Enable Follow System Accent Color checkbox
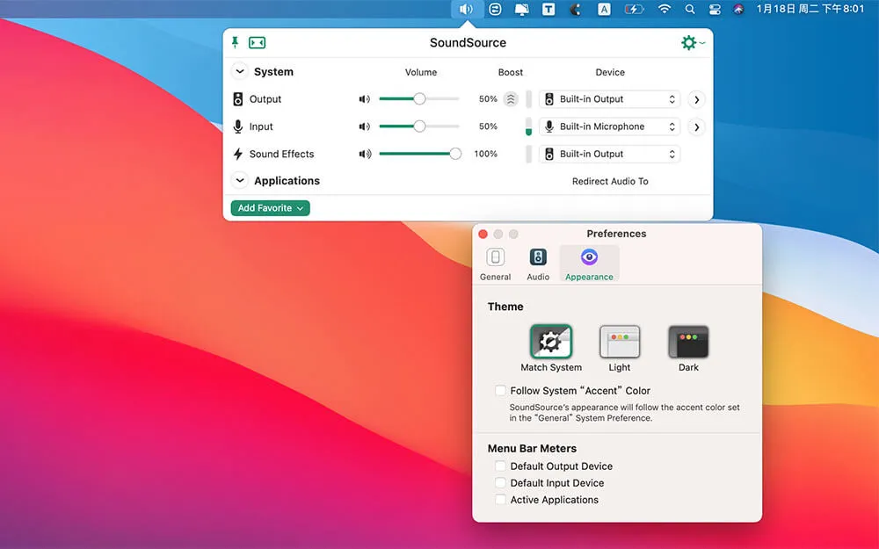 click(x=500, y=391)
